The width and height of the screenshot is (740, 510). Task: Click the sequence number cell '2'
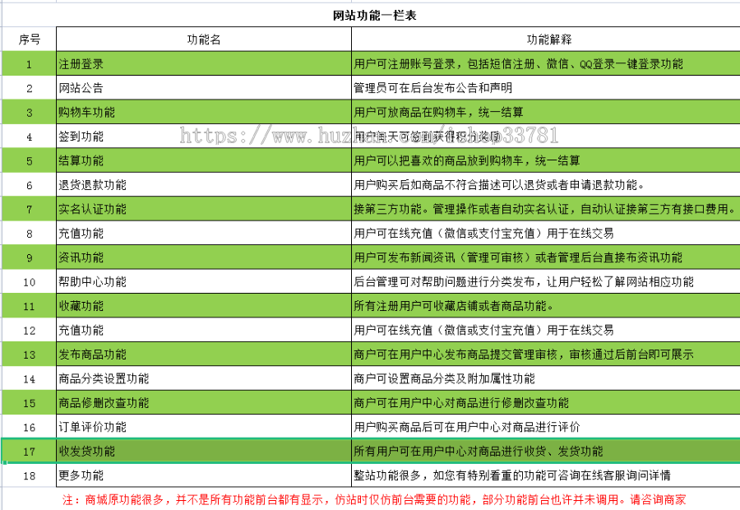(x=30, y=88)
